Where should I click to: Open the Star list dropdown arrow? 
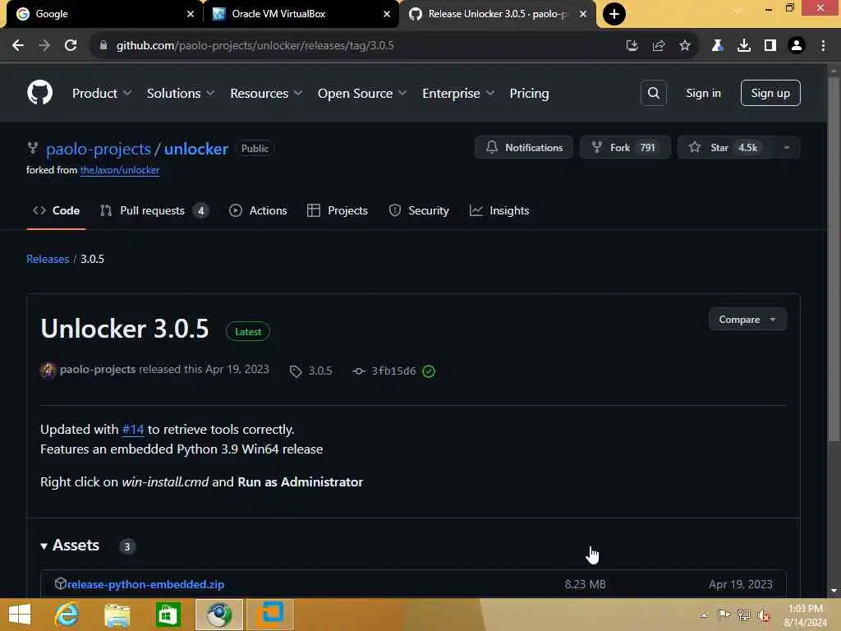pyautogui.click(x=786, y=148)
